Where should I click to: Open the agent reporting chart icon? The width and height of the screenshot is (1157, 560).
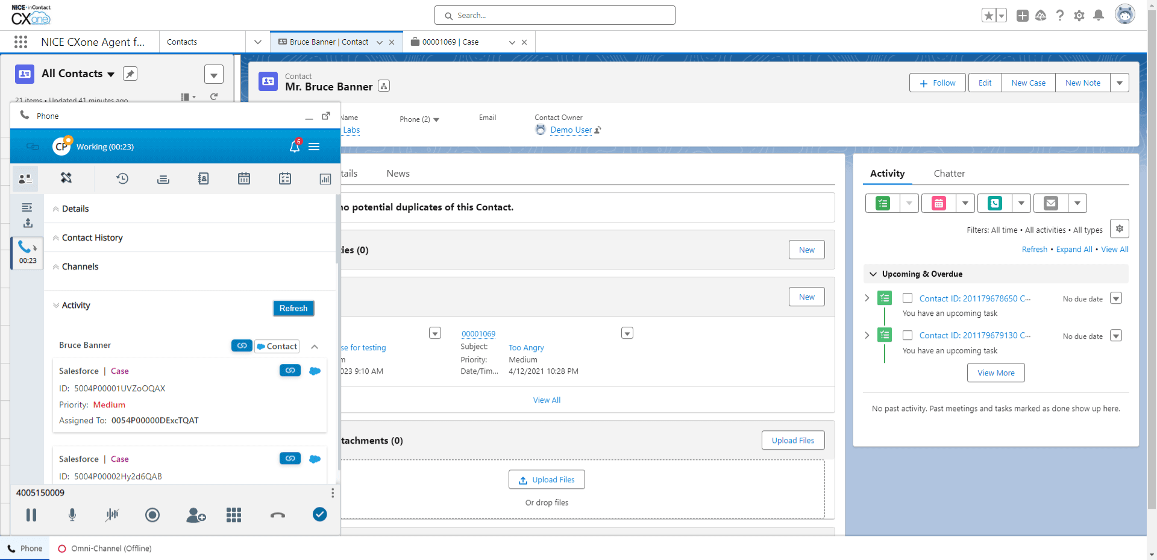coord(325,178)
